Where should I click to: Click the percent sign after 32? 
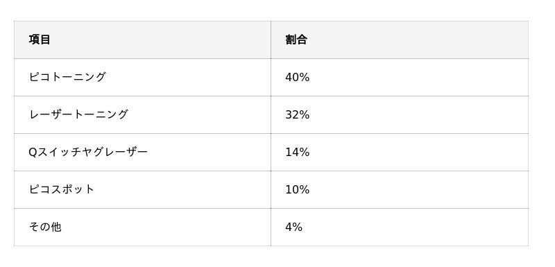pos(305,115)
